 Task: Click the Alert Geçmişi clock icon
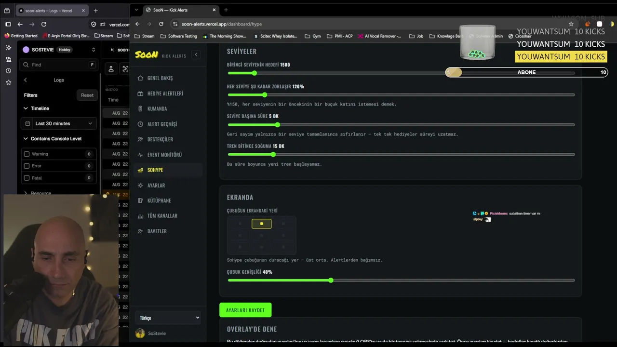[x=140, y=124]
